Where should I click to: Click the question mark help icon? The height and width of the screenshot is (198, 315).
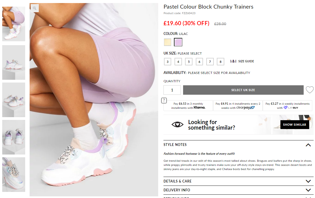coord(164,100)
